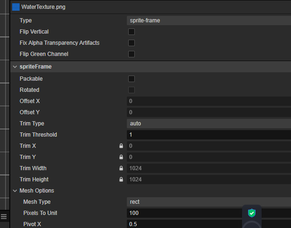The width and height of the screenshot is (291, 228).
Task: Click the Trim Height label
Action: click(x=34, y=180)
